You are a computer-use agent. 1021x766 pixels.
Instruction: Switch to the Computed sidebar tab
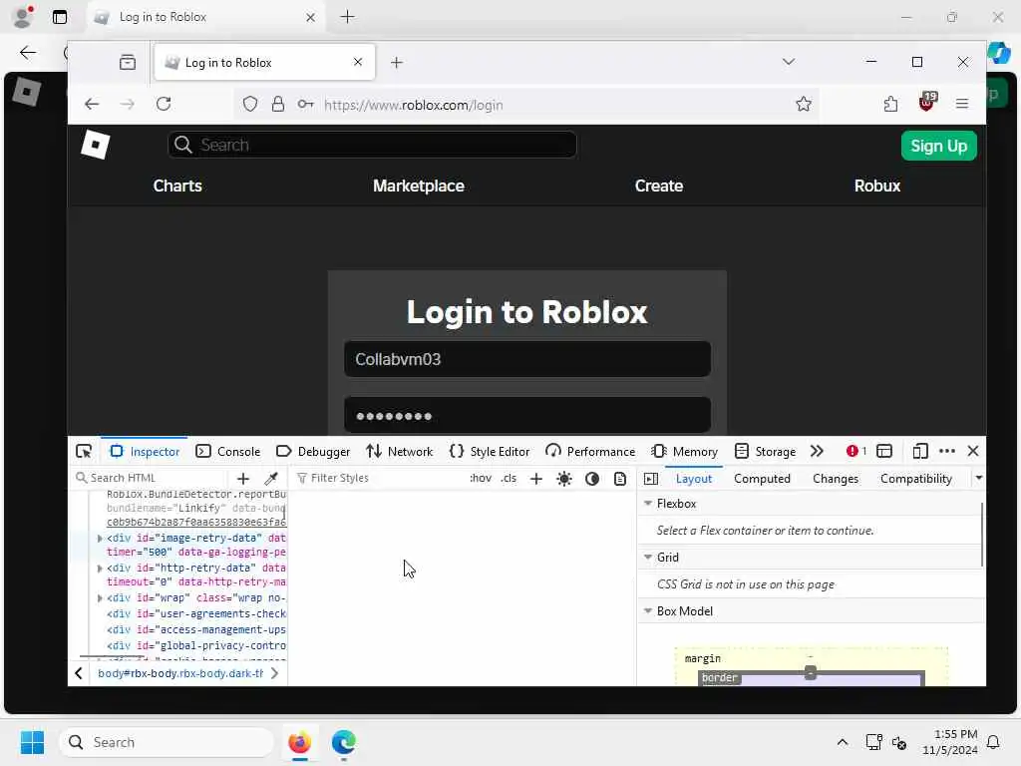762,479
